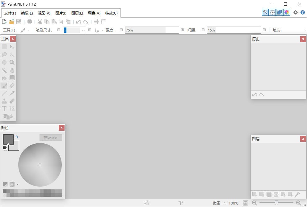Select the Clone Stamp tool

(4, 101)
